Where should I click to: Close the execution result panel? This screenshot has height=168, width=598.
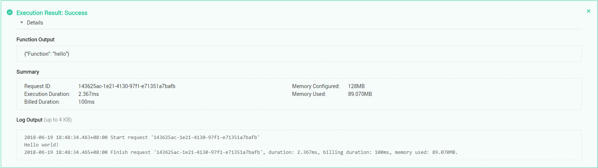(589, 11)
